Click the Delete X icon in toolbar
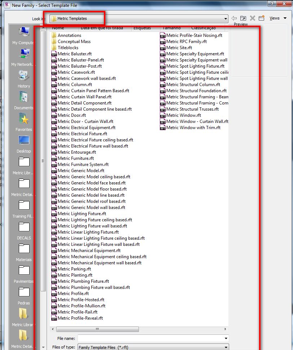The height and width of the screenshot is (350, 293). pos(253,18)
